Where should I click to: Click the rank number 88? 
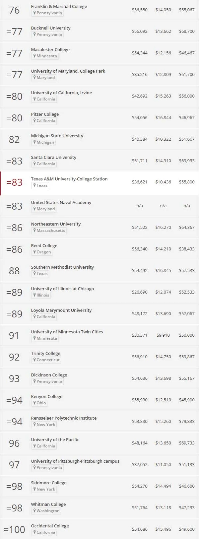(14, 271)
